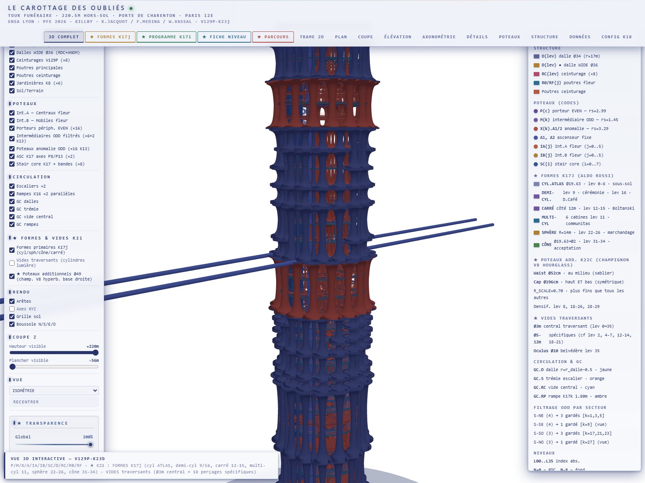This screenshot has width=645, height=483.
Task: Toggle Int.B – Mobiles fleur columns
Action: coord(12,121)
